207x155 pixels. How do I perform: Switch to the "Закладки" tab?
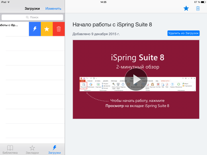(x=32, y=150)
